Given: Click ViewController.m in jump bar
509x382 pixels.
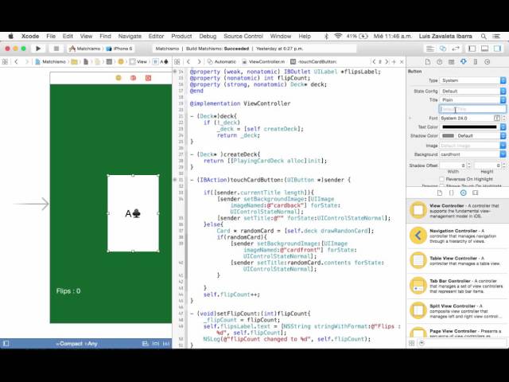Looking at the screenshot, I should click(x=263, y=62).
